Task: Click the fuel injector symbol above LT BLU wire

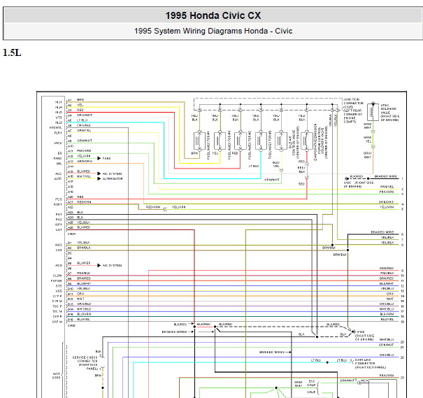Action: point(261,141)
